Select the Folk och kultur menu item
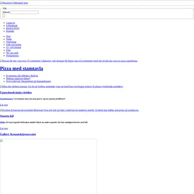 tap(14, 45)
